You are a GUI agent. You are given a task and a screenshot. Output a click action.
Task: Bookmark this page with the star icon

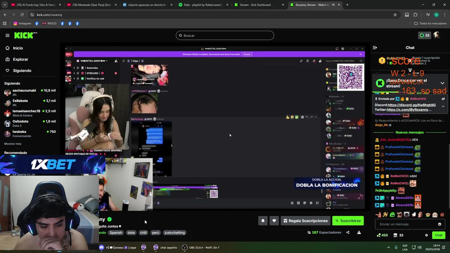tap(395, 15)
